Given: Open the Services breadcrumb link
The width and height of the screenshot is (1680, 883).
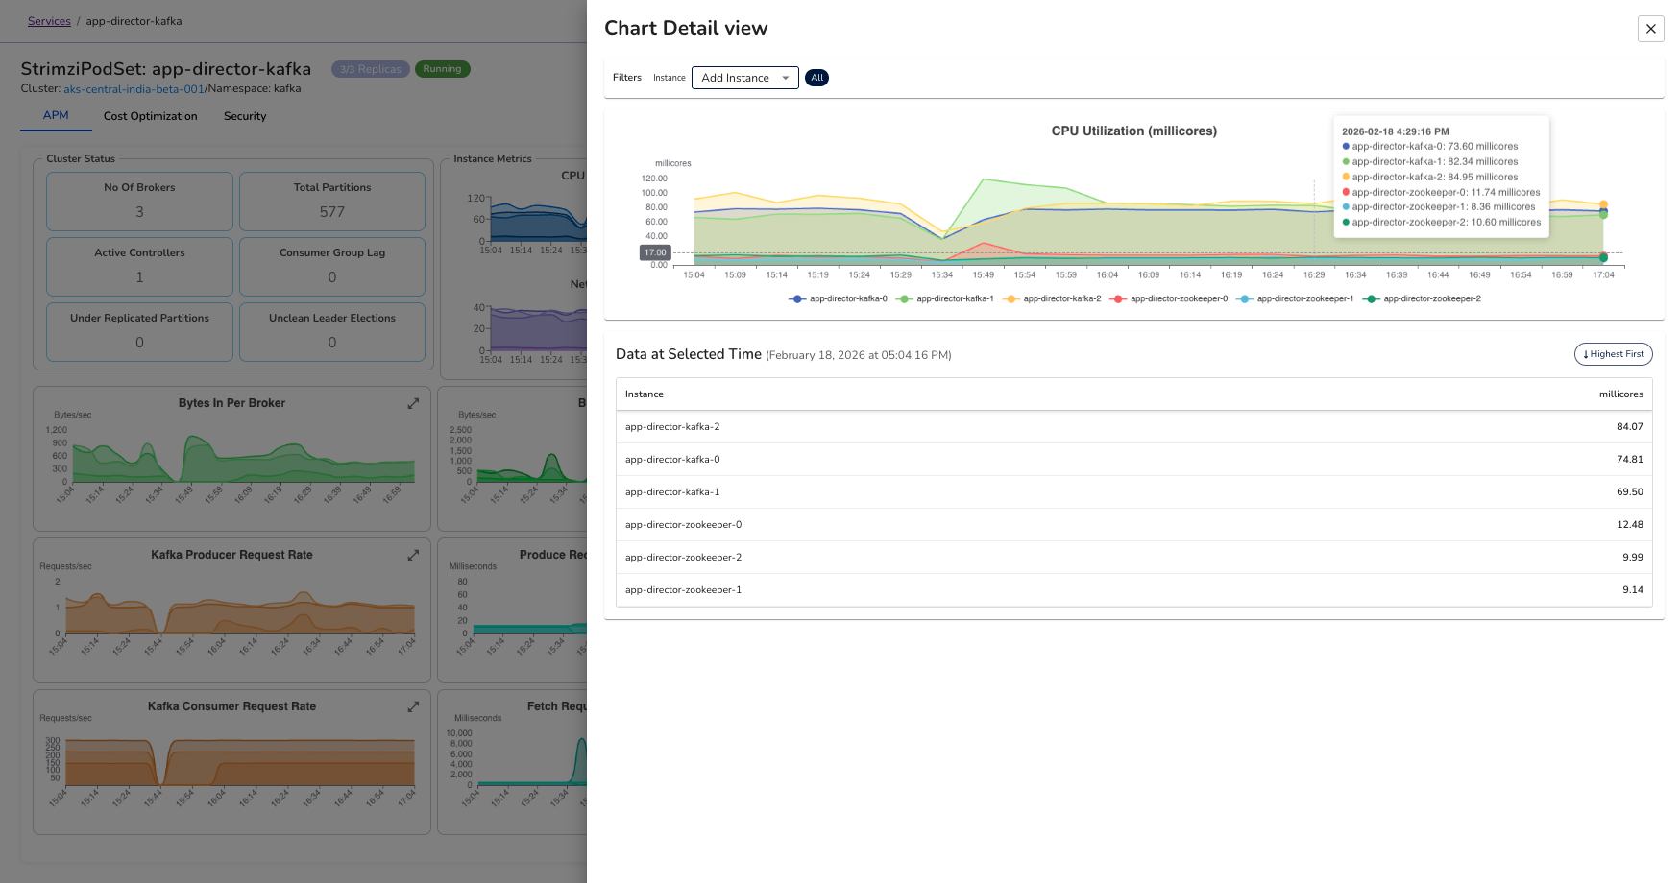Looking at the screenshot, I should [48, 21].
